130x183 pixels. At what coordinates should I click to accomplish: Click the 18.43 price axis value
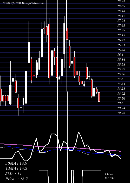121,11
